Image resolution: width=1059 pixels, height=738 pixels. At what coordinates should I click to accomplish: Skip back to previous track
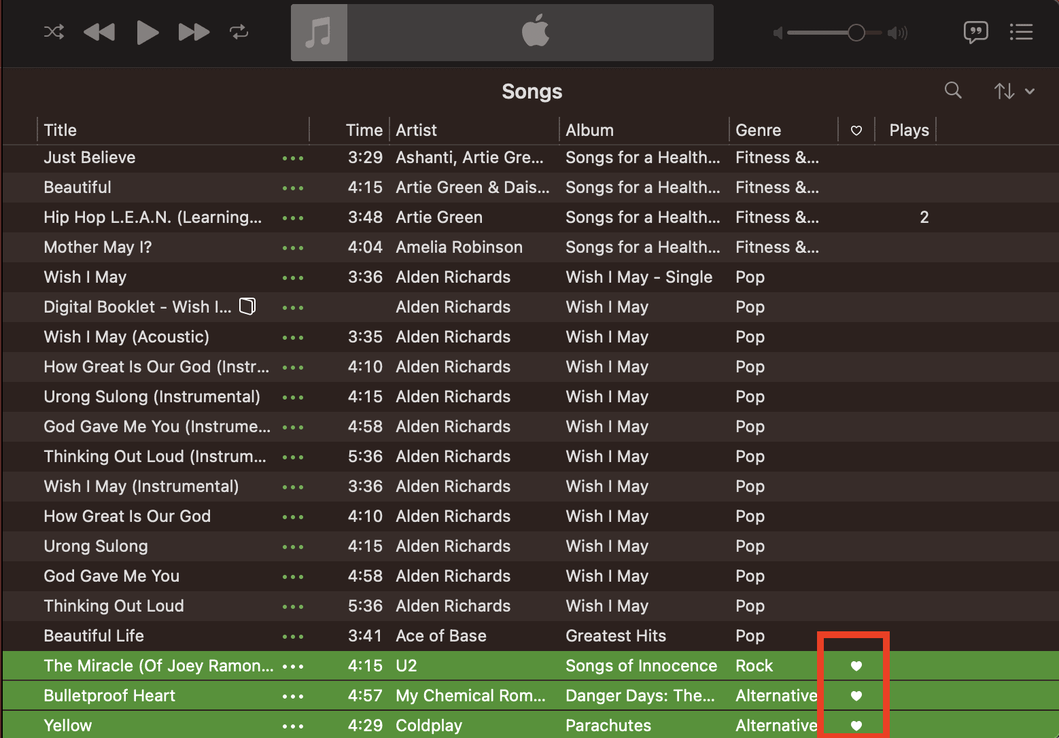click(x=99, y=32)
